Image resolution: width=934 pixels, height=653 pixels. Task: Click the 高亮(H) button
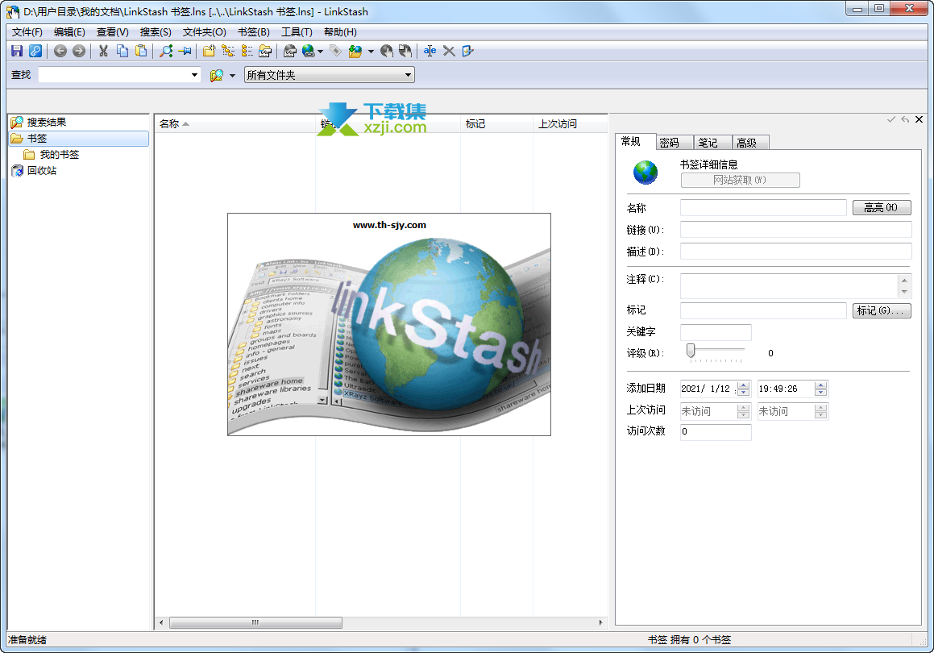[882, 207]
